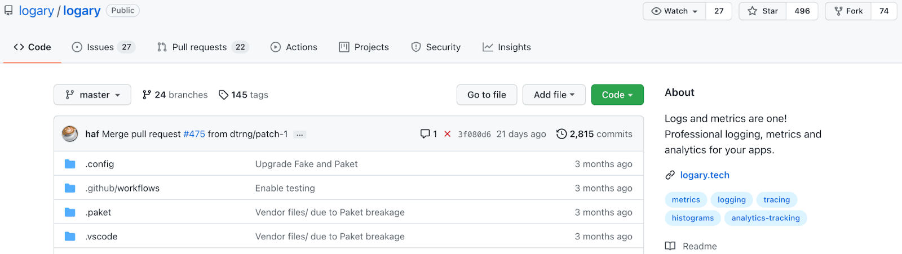Open the Watch notifications dropdown
The height and width of the screenshot is (254, 902).
point(675,11)
